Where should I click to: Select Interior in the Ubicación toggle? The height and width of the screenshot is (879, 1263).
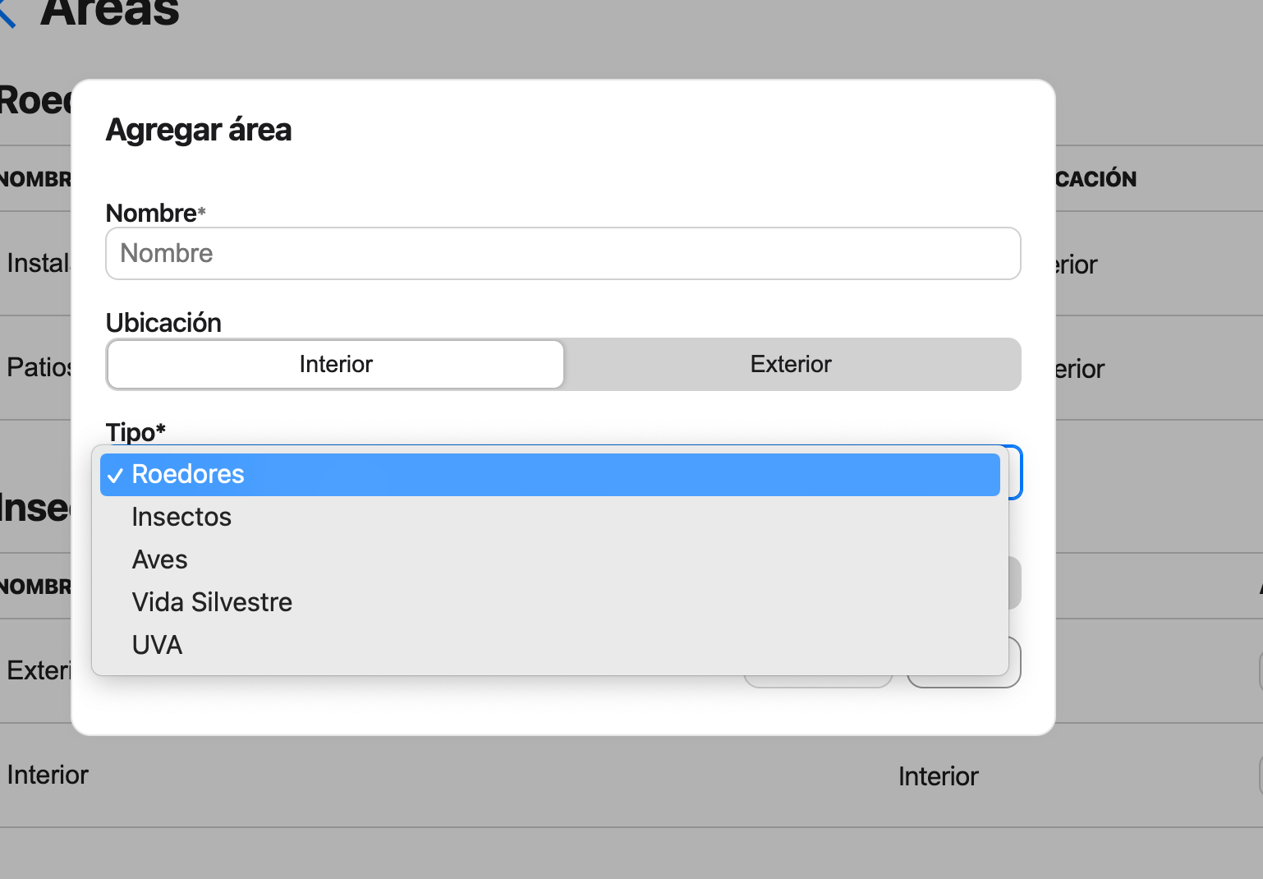[336, 364]
